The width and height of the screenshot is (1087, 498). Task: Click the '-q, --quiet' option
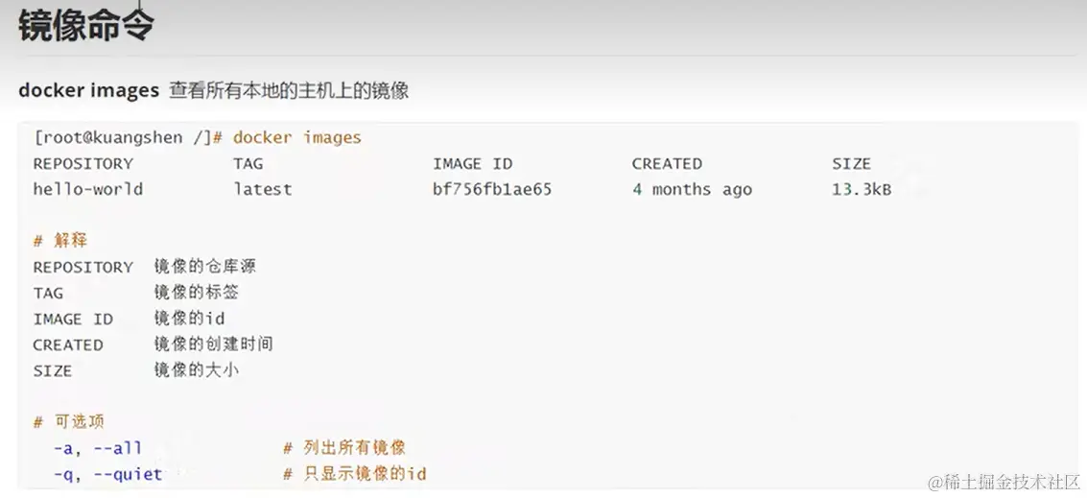coord(107,474)
